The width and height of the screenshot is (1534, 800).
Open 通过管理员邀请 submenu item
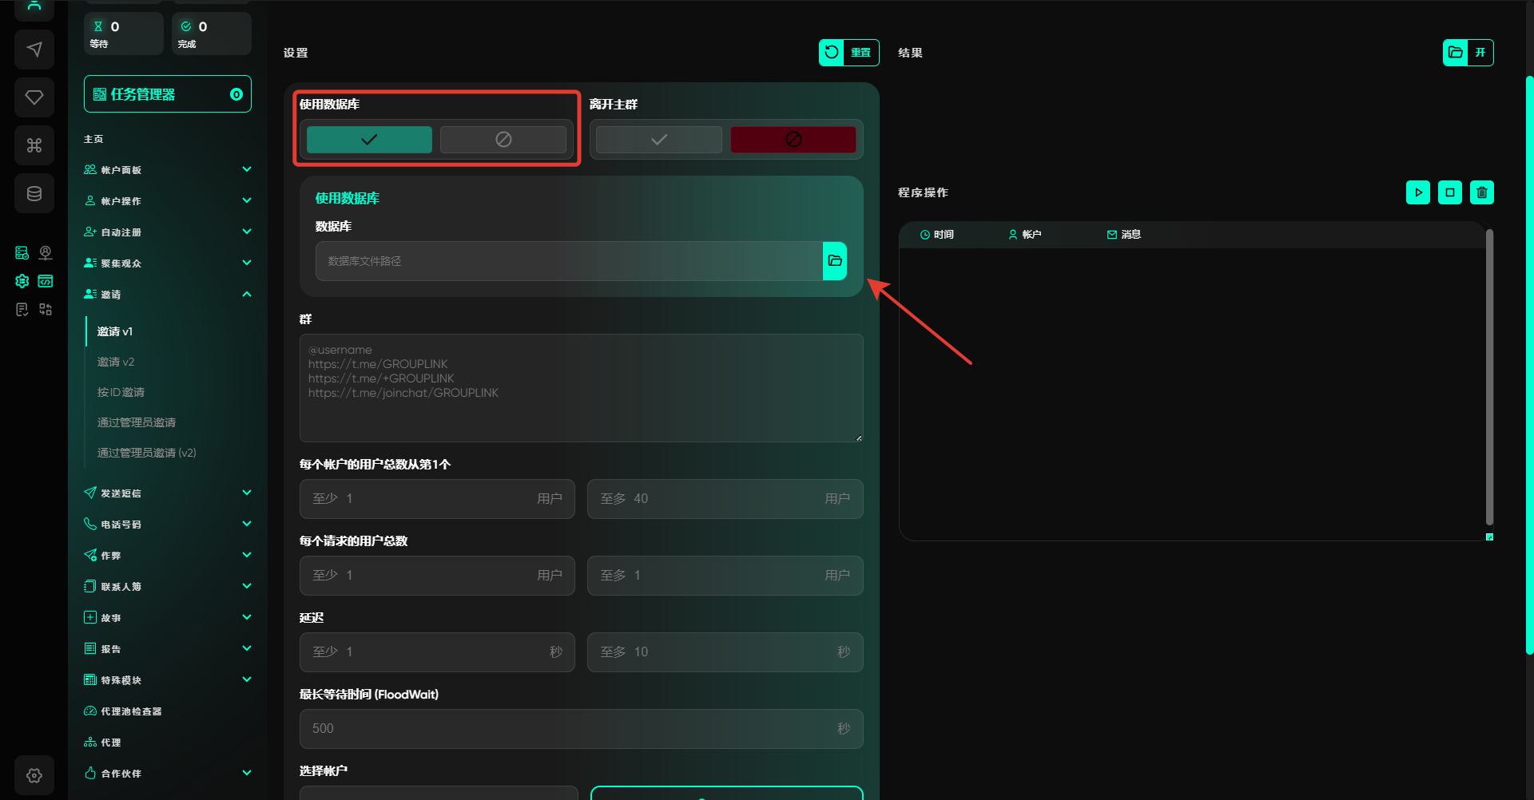[137, 422]
